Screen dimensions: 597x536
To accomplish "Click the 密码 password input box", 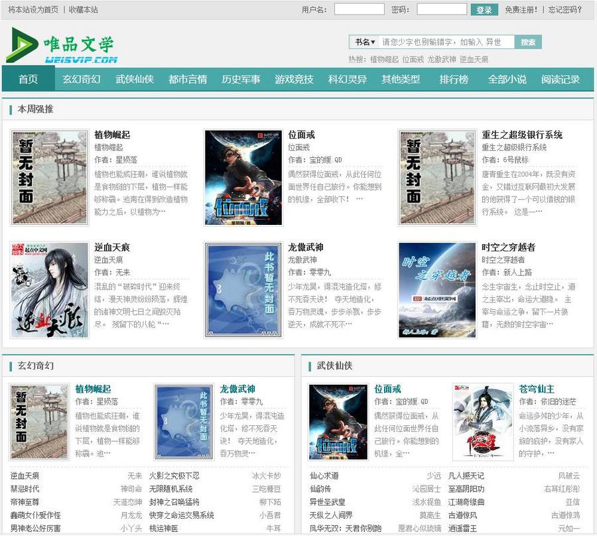I will (440, 9).
